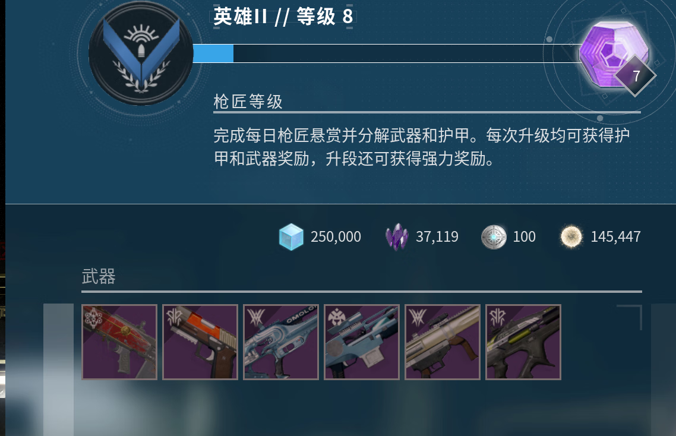Image resolution: width=676 pixels, height=436 pixels.
Task: Click the 武器 section header
Action: pos(99,276)
